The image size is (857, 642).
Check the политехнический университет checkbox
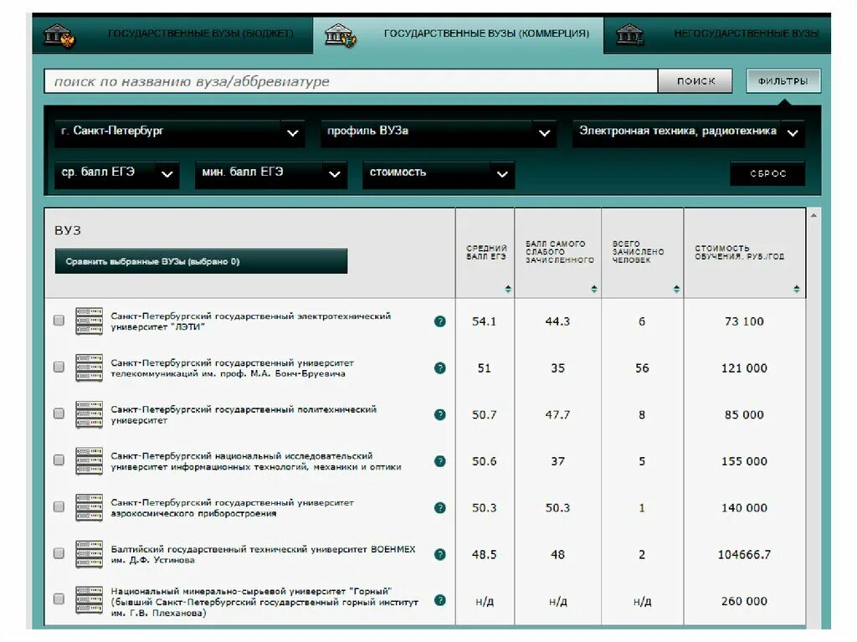tap(59, 413)
